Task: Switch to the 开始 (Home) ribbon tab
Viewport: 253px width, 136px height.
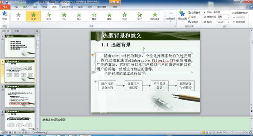Action: (16, 7)
